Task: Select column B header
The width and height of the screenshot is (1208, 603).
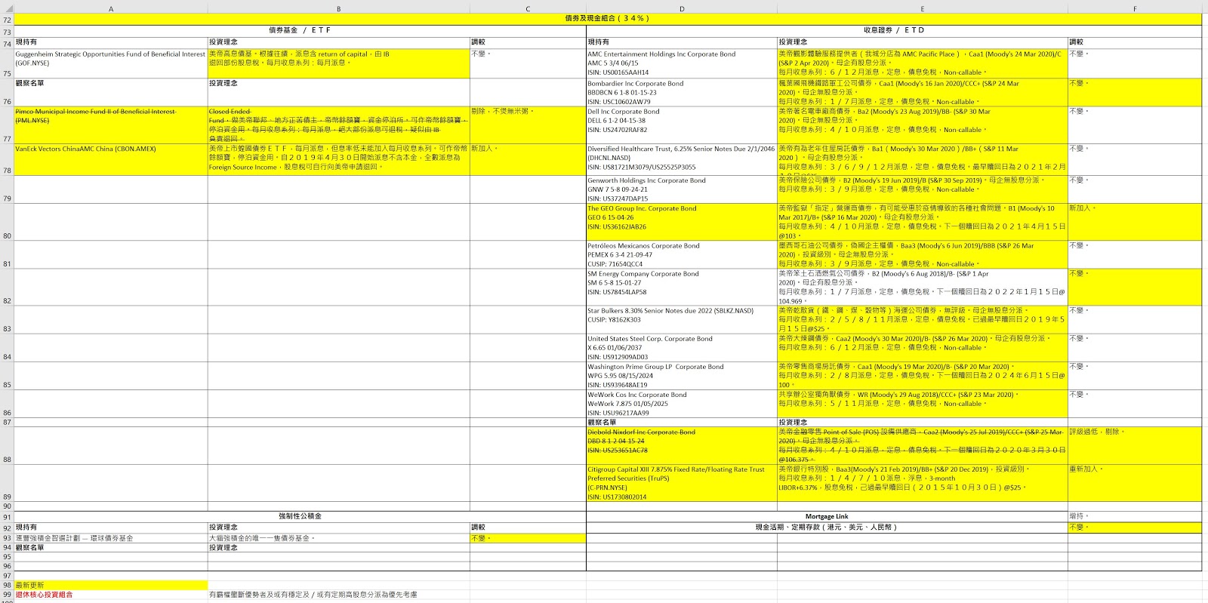Action: [338, 9]
